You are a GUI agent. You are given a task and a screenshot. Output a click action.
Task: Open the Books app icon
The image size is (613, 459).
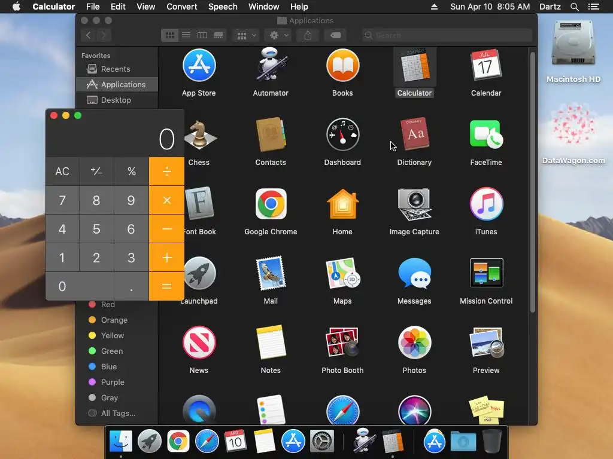point(342,66)
